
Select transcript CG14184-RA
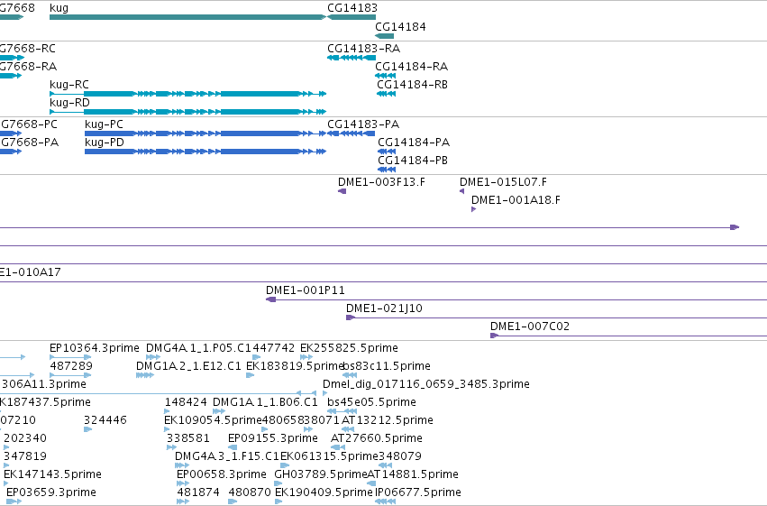[x=385, y=76]
